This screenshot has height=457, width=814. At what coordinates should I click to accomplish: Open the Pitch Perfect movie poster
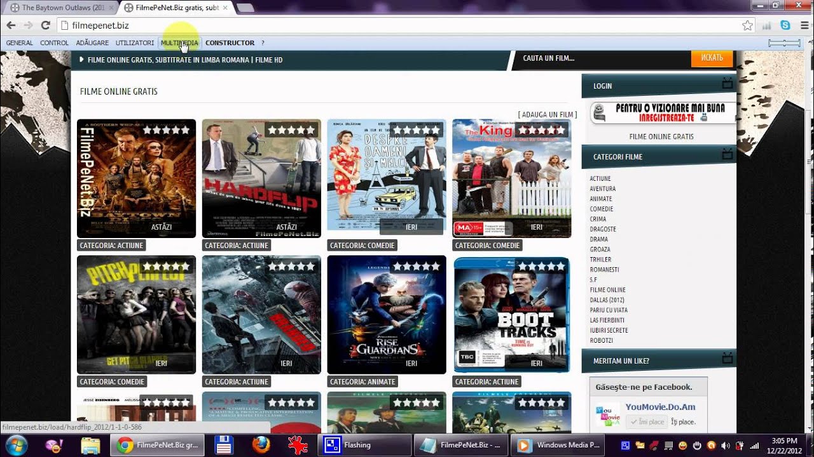click(136, 315)
